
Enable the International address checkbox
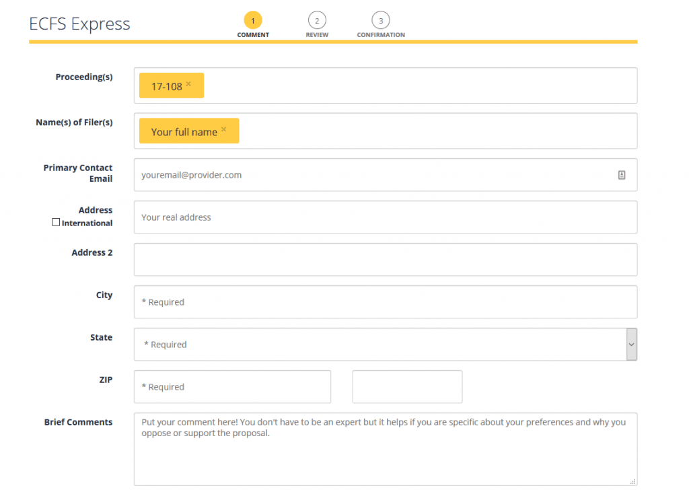point(56,223)
